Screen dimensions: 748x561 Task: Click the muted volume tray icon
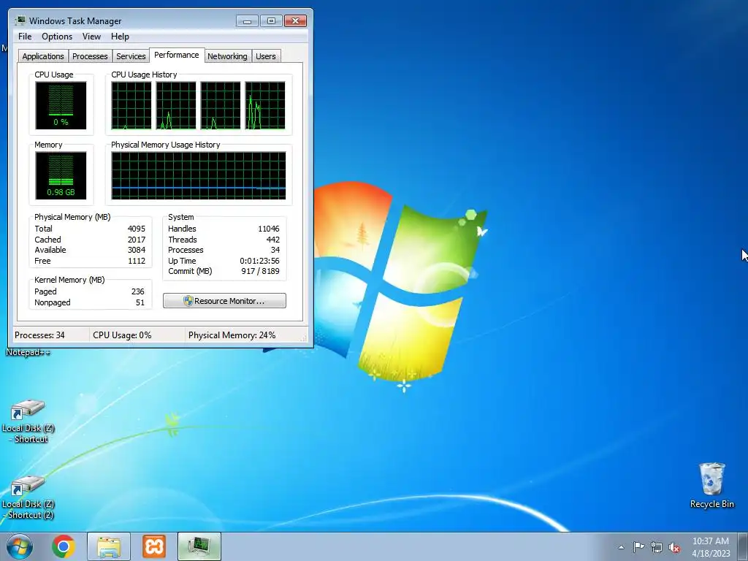(x=674, y=547)
